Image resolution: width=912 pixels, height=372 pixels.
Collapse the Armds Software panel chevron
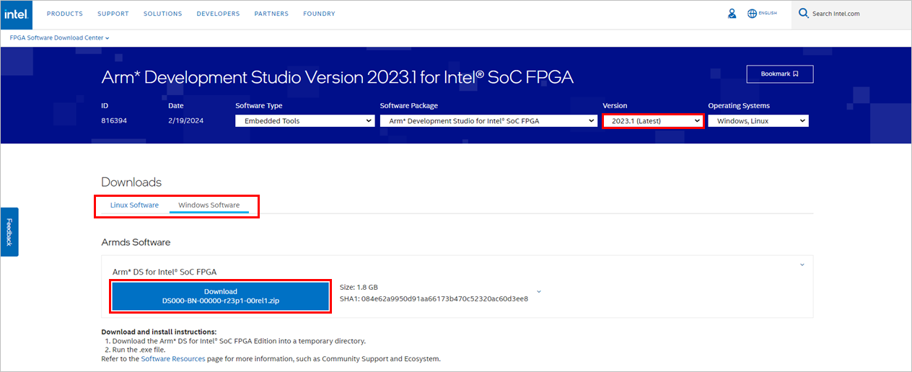[x=802, y=265]
